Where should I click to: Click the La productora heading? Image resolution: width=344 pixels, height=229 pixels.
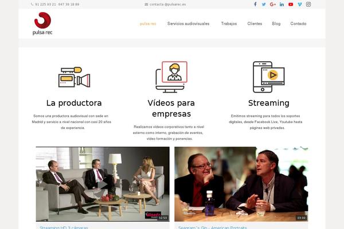click(74, 103)
